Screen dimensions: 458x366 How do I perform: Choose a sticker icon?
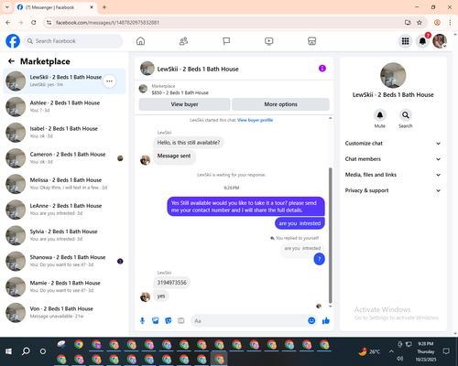tap(168, 320)
